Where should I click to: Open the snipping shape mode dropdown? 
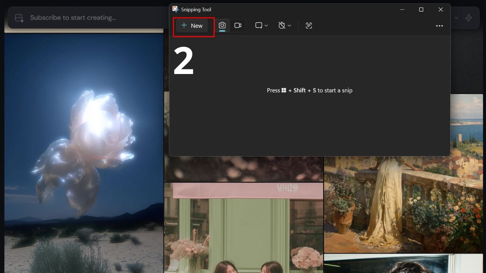pyautogui.click(x=262, y=25)
